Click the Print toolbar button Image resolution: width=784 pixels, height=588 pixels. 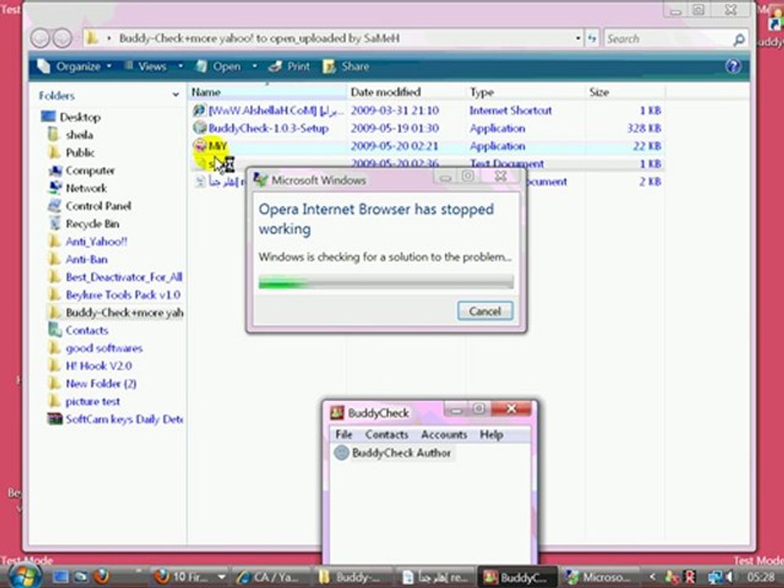coord(289,66)
